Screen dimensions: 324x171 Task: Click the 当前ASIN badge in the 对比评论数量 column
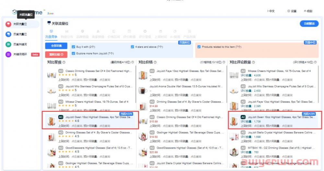point(309,114)
